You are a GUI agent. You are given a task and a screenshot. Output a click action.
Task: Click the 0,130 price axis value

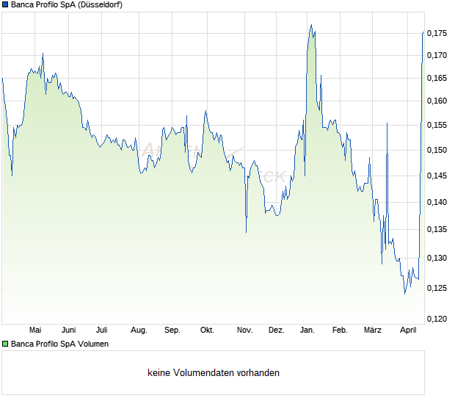coord(437,258)
